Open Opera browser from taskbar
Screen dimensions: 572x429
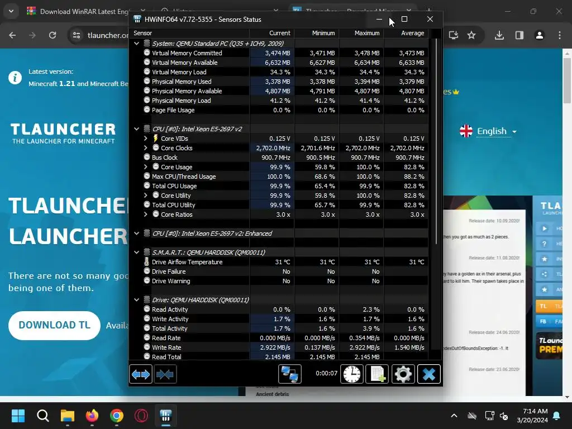(x=141, y=416)
